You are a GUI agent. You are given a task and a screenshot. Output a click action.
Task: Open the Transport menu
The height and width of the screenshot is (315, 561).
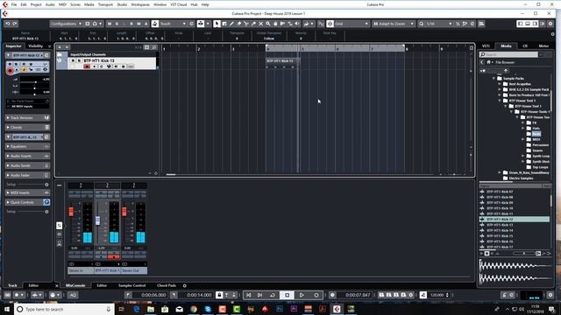coord(105,4)
